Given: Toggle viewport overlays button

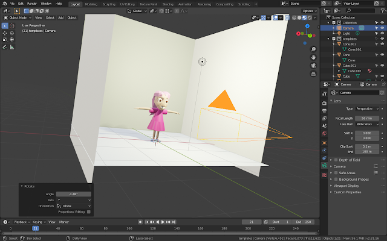Looking at the screenshot, I should 276,17.
